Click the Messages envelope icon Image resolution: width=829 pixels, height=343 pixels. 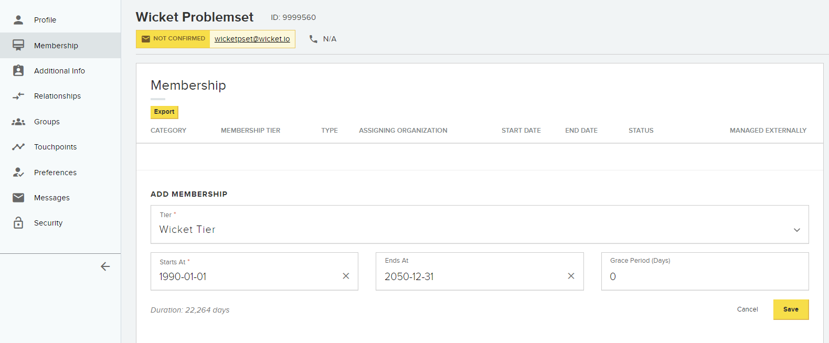click(x=18, y=198)
